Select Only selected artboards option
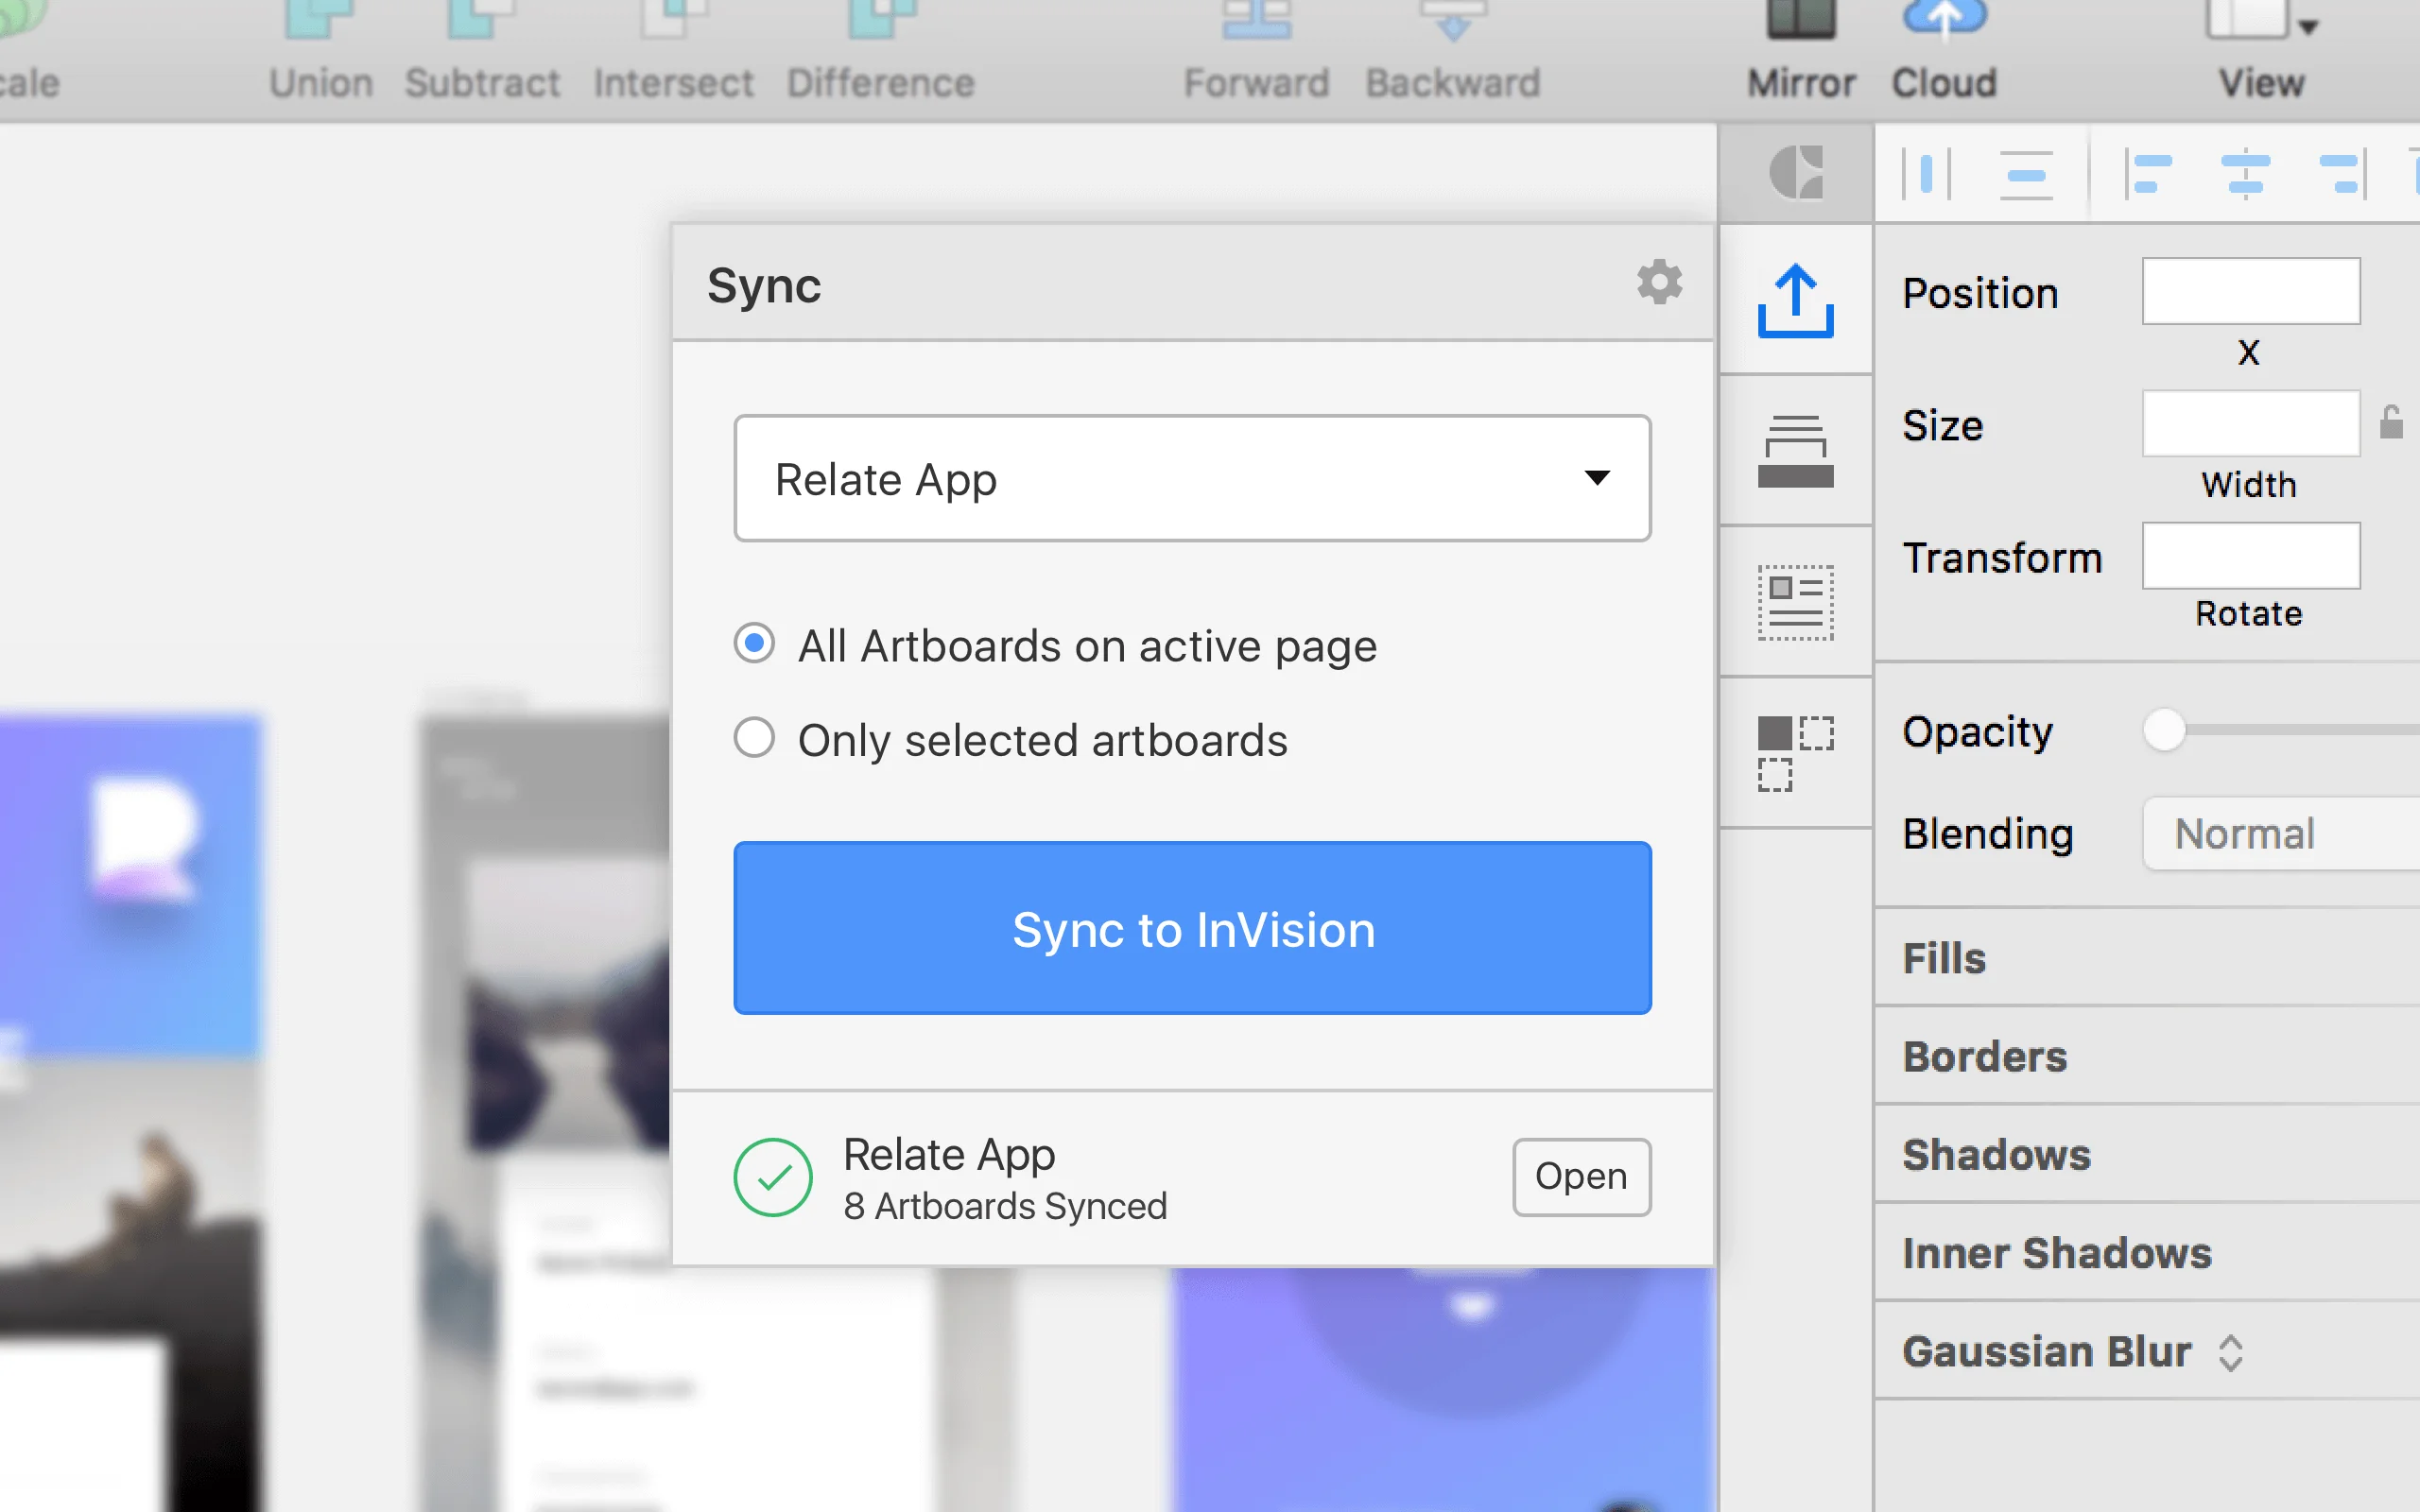Viewport: 2420px width, 1512px height. tap(754, 738)
